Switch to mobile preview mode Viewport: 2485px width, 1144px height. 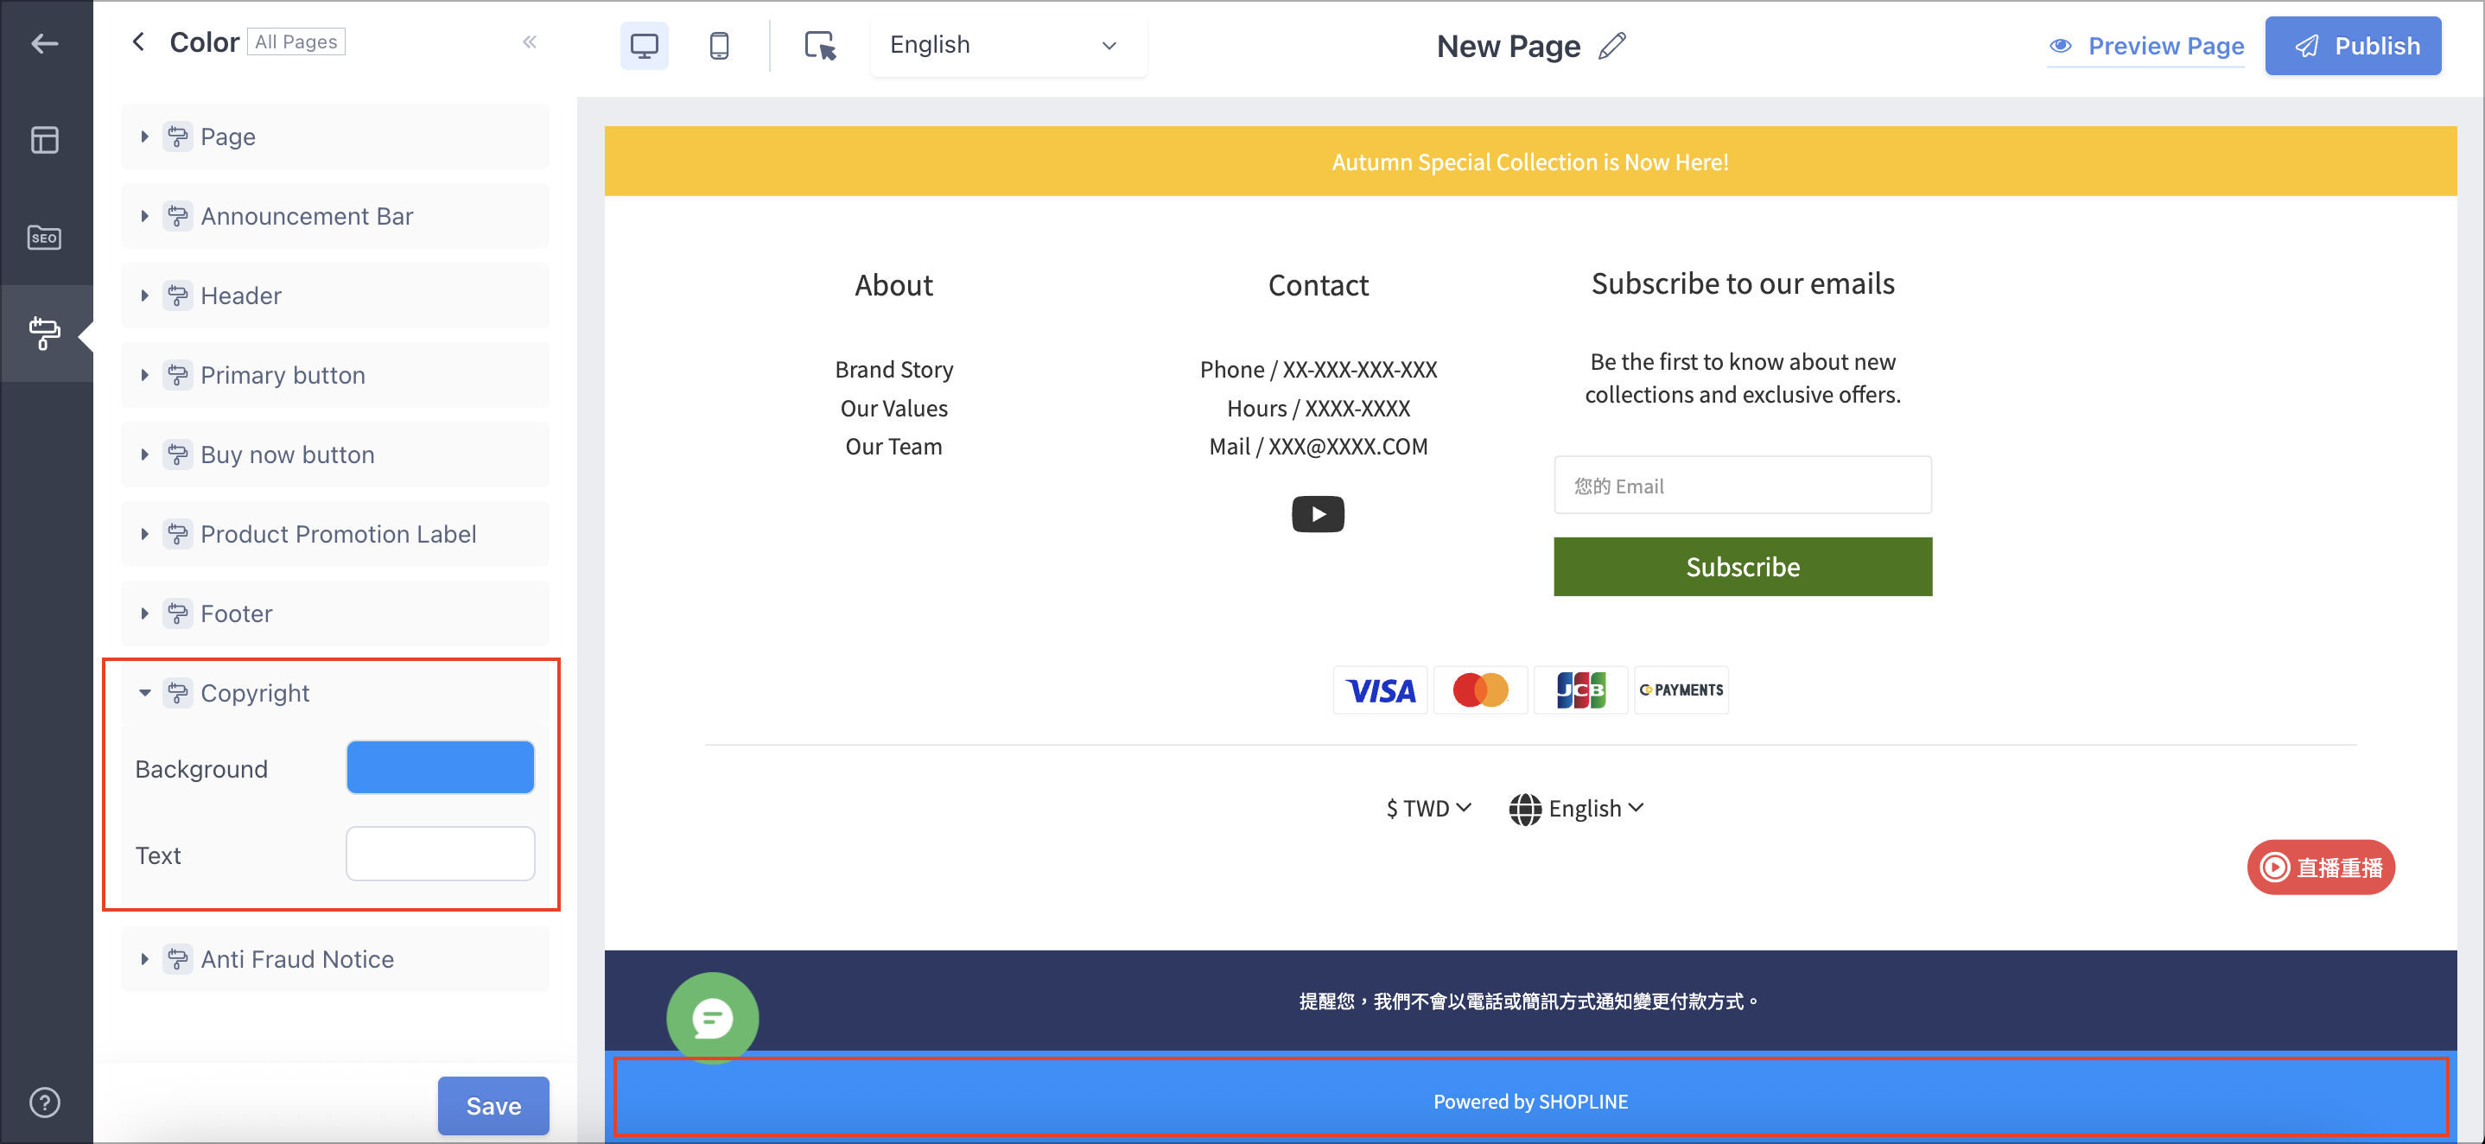719,45
